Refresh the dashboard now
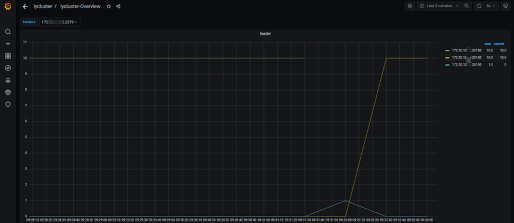The width and height of the screenshot is (514, 223). 479,6
